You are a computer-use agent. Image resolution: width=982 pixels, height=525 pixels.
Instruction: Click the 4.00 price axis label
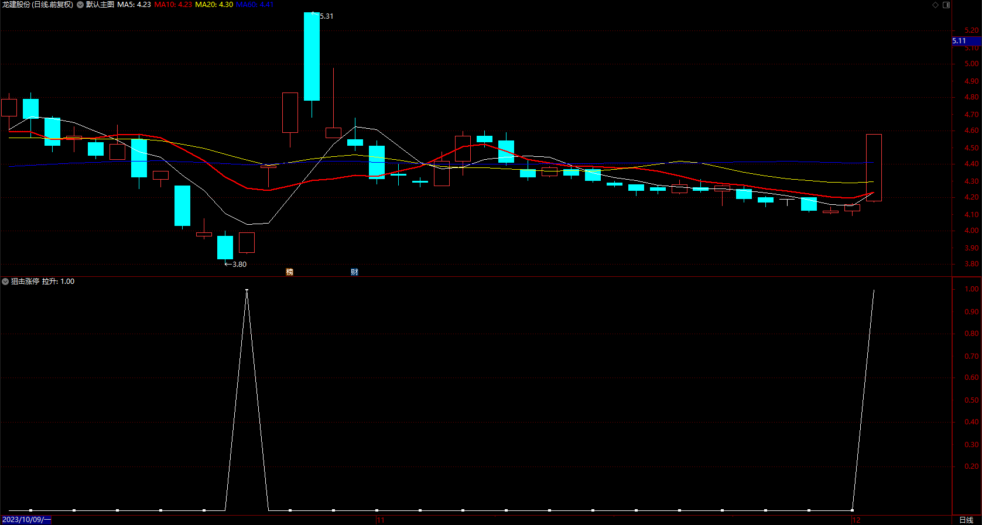coord(971,231)
